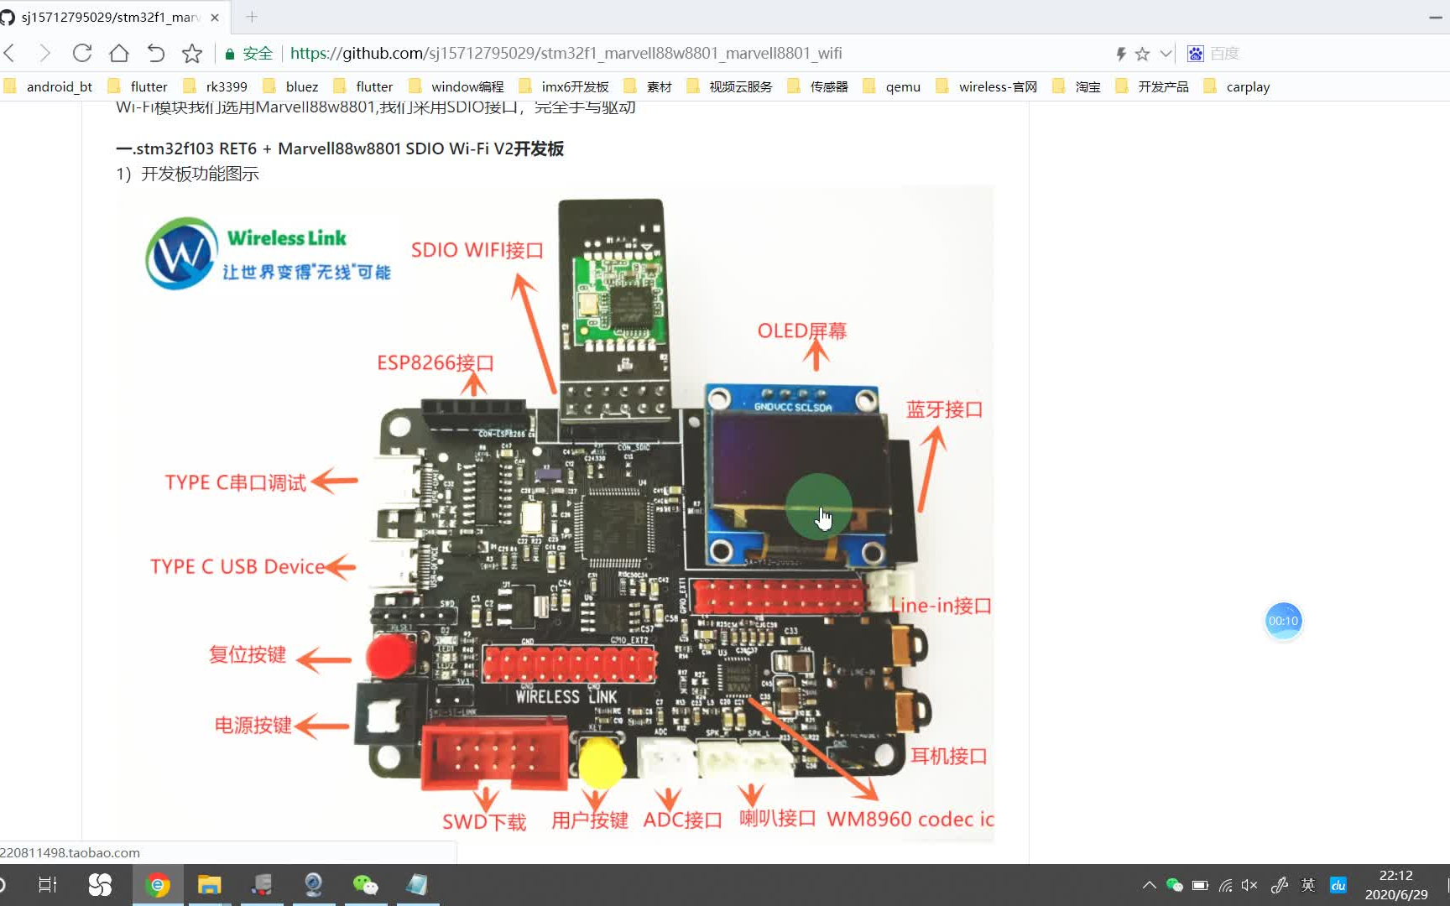
Task: Open the bluez bookmark folder
Action: point(290,86)
